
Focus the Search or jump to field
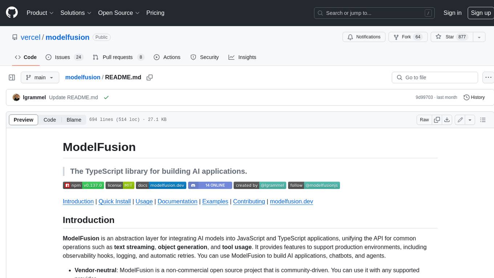click(x=374, y=13)
